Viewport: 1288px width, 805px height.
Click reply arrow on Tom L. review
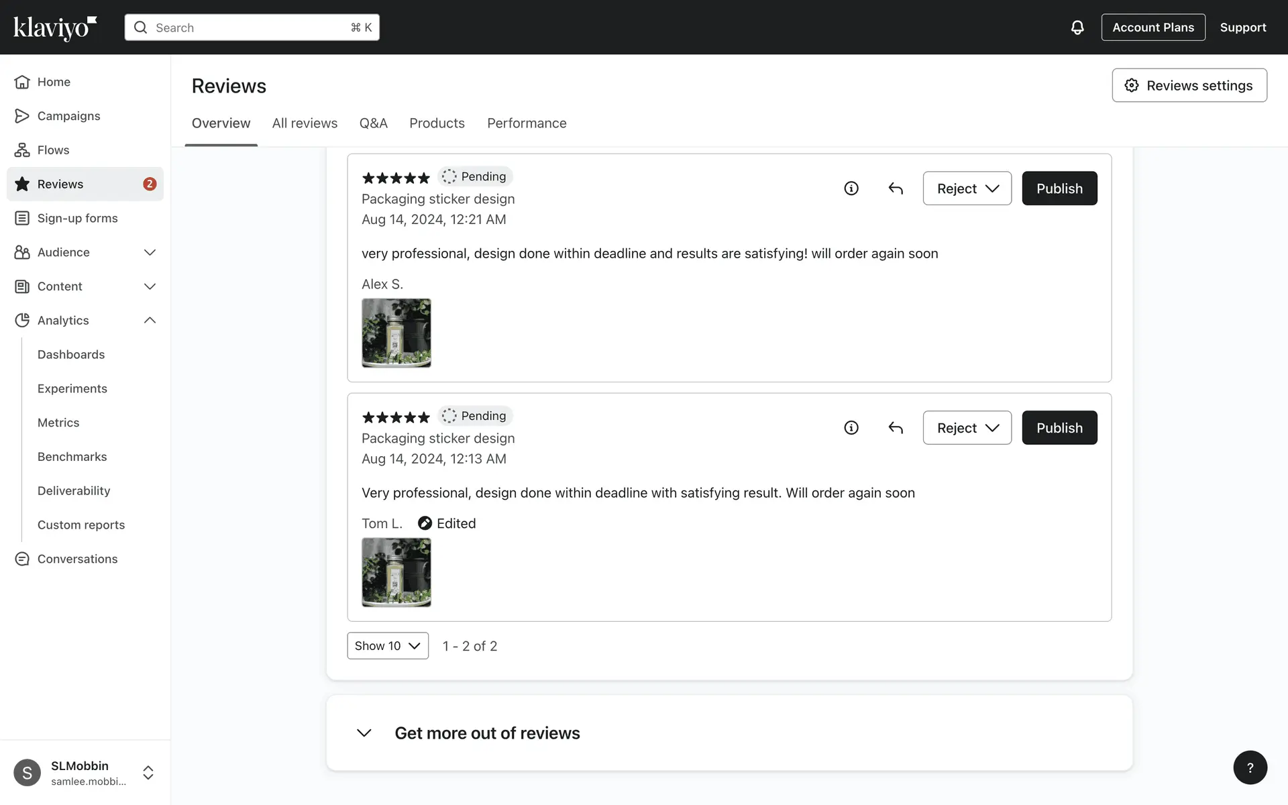pos(896,428)
